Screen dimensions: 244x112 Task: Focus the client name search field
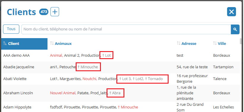click(126, 29)
